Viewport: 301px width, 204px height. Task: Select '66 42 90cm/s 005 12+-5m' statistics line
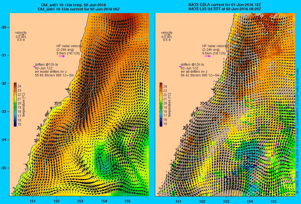(x=200, y=75)
